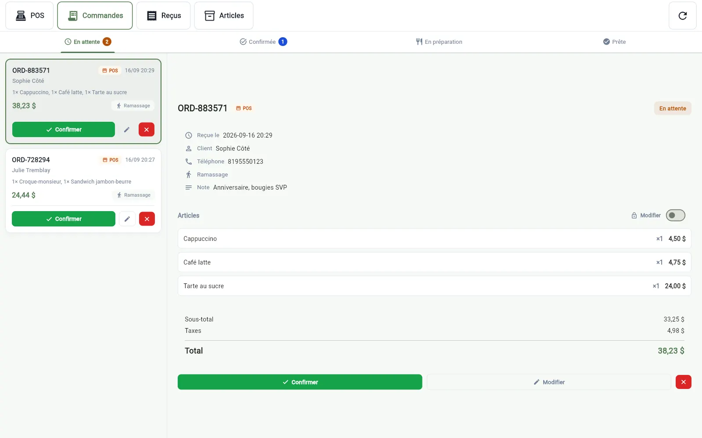Select the ORD-728294 order card title
Screen dimensions: 702x438
[31, 160]
